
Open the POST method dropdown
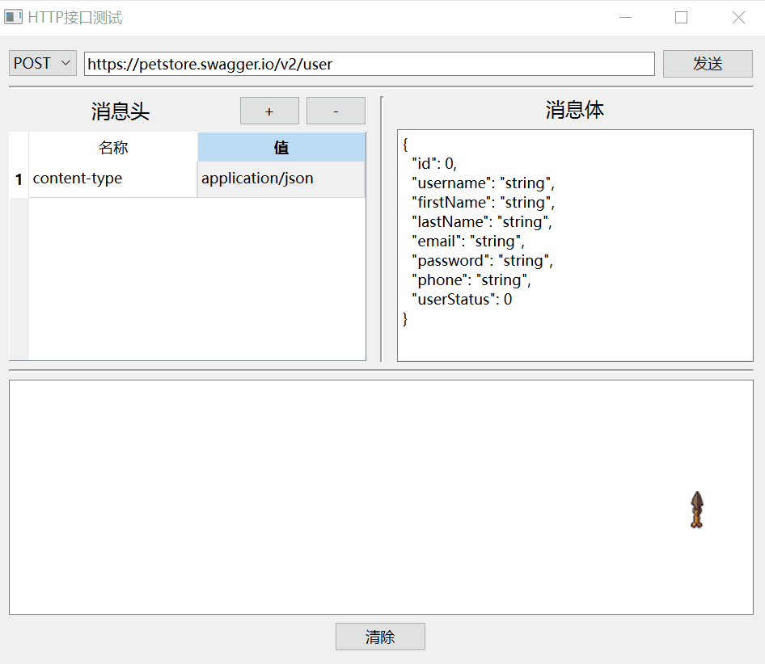(43, 63)
